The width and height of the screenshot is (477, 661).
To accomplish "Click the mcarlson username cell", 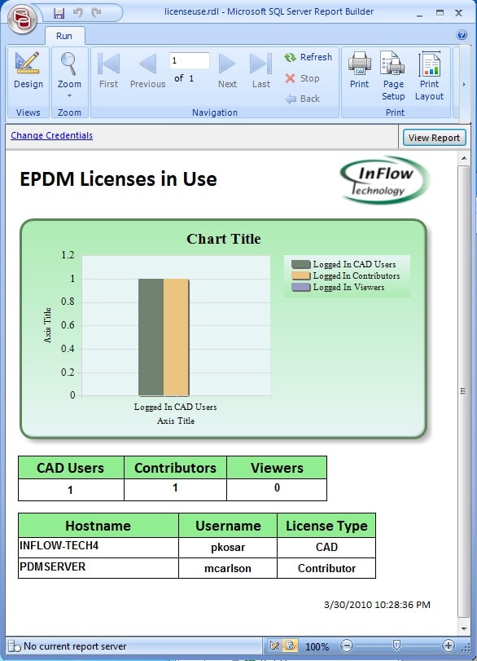I will coord(228,568).
